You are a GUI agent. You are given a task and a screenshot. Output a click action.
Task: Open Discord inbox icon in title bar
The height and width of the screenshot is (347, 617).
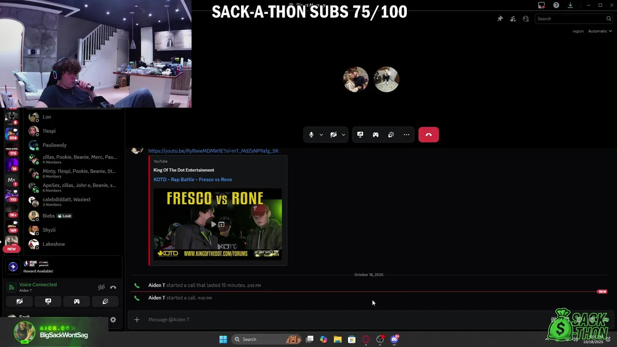pyautogui.click(x=541, y=5)
